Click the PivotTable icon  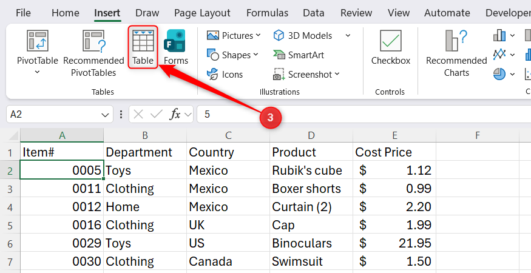[x=38, y=41]
